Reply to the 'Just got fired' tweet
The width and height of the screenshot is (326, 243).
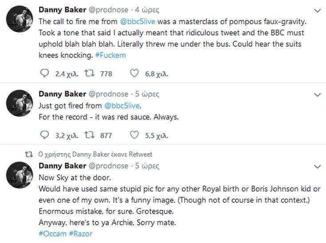[x=43, y=135]
